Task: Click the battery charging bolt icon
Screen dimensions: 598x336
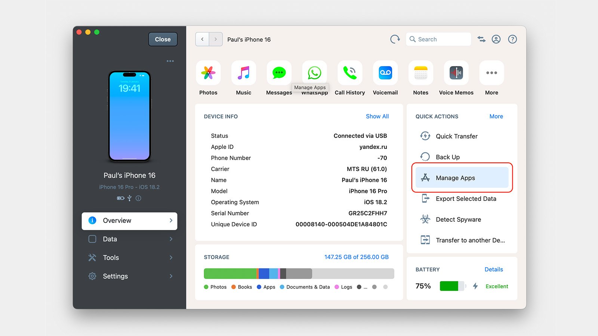Action: (475, 286)
